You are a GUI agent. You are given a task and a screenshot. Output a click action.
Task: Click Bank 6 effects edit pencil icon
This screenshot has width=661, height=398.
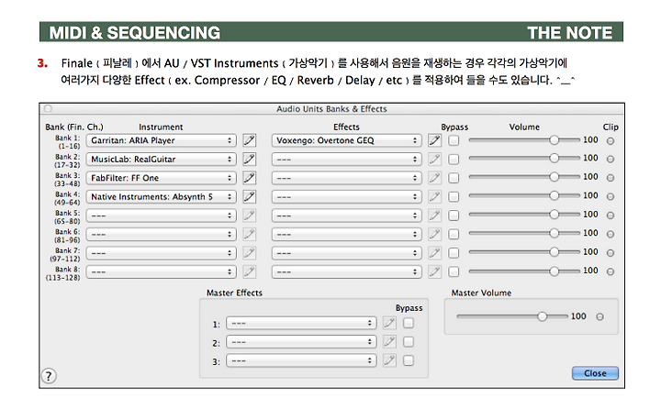coord(434,234)
